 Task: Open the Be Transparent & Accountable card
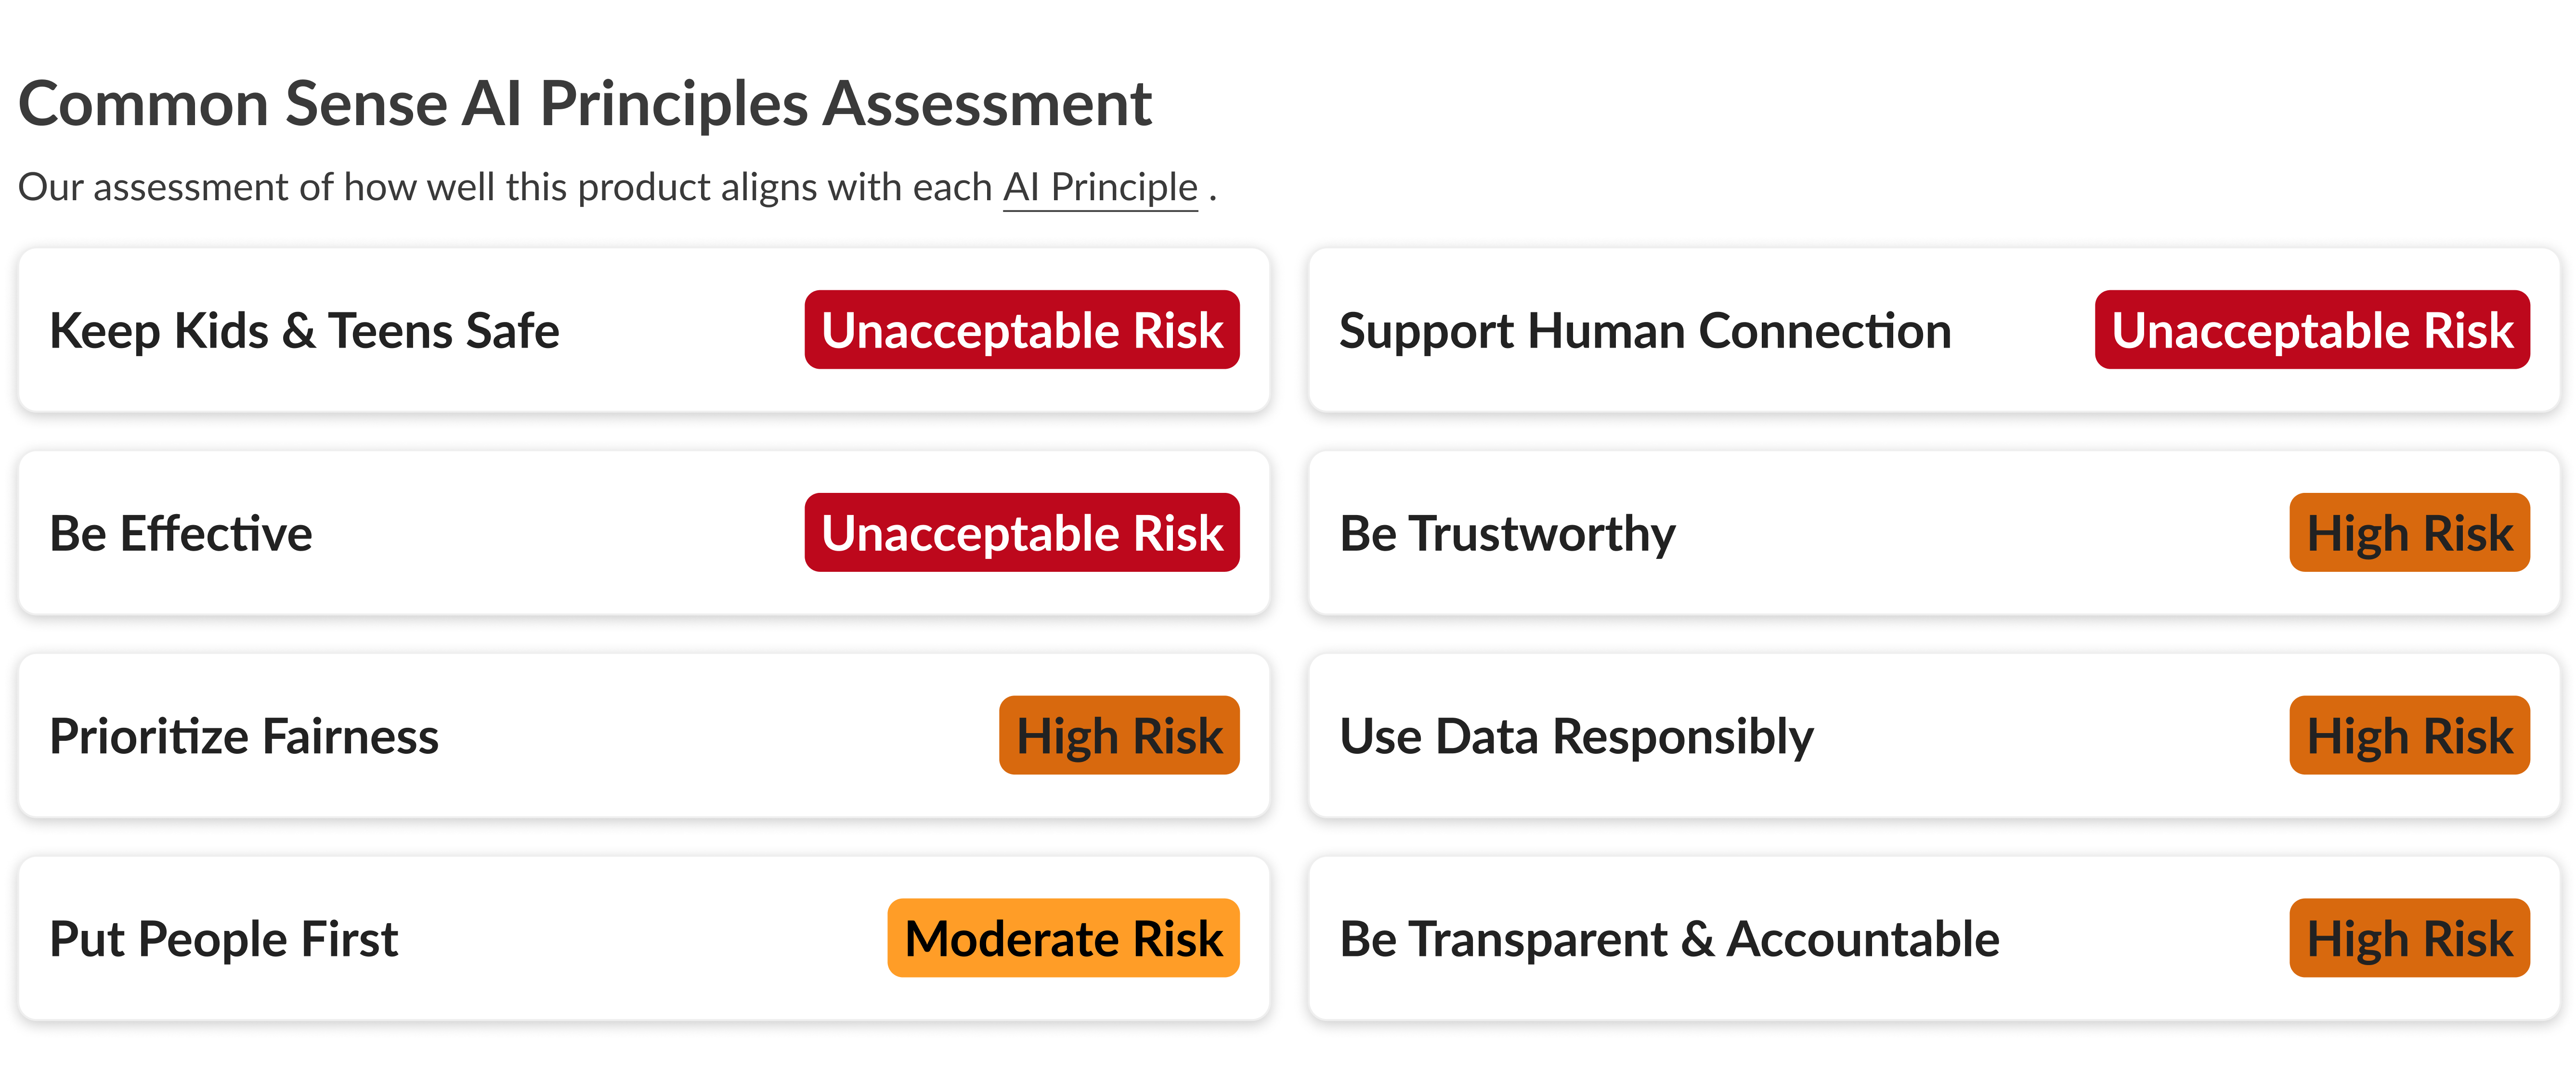tap(1934, 939)
